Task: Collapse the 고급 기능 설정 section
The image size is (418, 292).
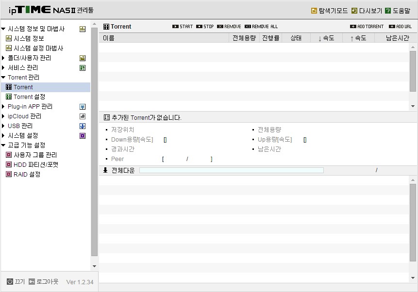Action: point(3,145)
